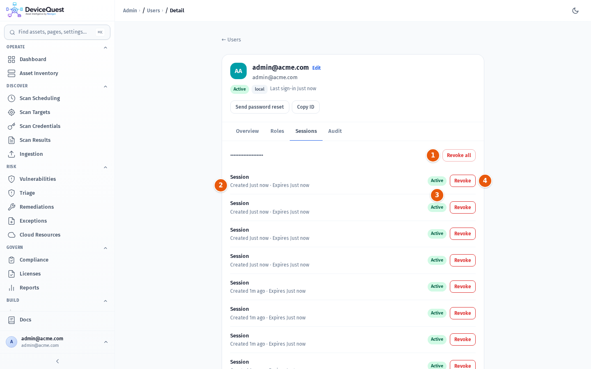Open Remediations wrench icon

(11, 207)
